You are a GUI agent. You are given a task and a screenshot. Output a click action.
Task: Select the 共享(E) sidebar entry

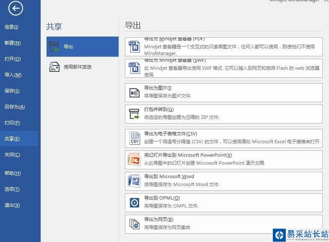pos(19,139)
